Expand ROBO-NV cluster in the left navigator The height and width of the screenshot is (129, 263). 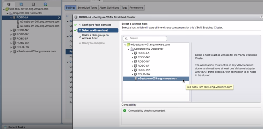click(x=11, y=30)
